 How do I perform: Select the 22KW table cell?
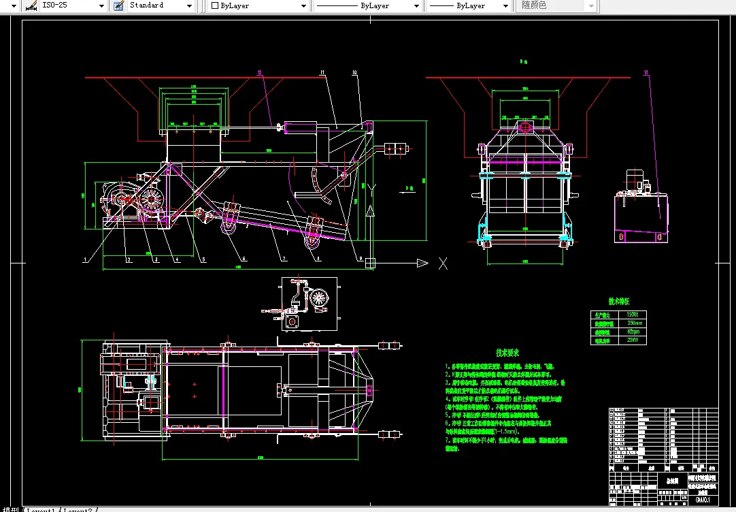point(633,340)
